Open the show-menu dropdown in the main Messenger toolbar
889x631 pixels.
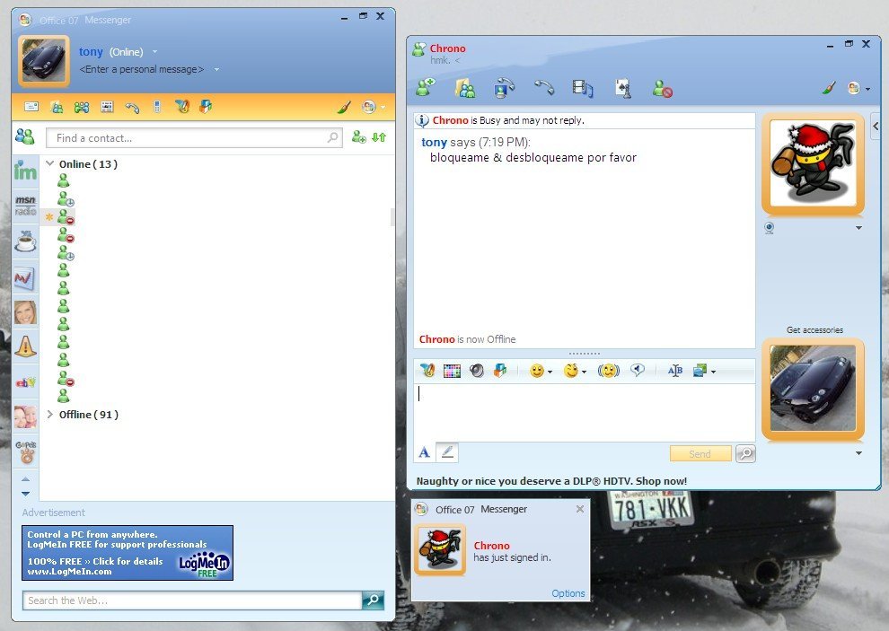tap(373, 107)
